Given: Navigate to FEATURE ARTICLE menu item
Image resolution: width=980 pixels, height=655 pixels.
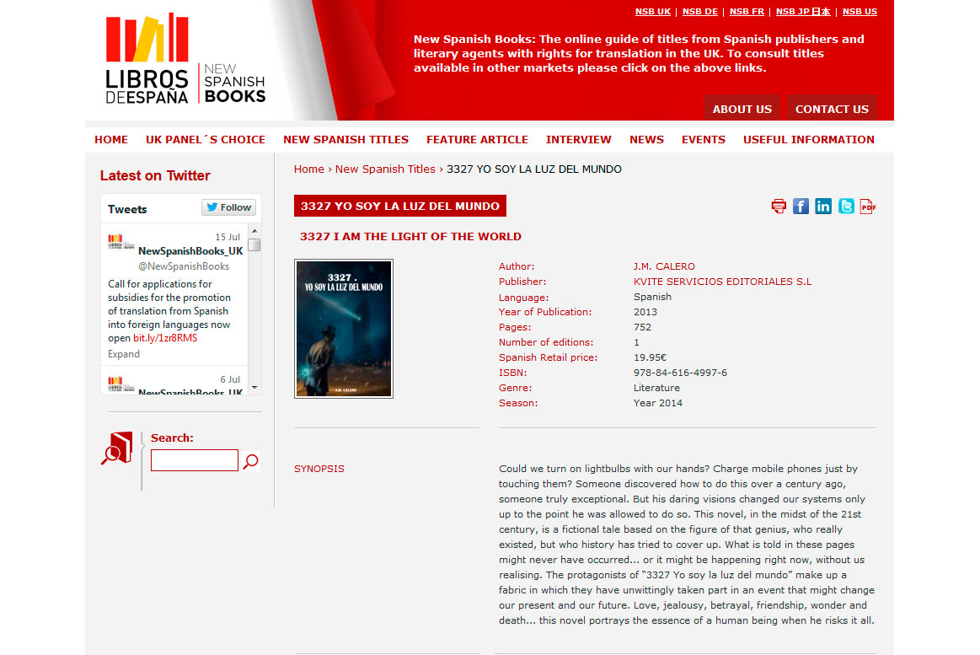Looking at the screenshot, I should pyautogui.click(x=477, y=139).
